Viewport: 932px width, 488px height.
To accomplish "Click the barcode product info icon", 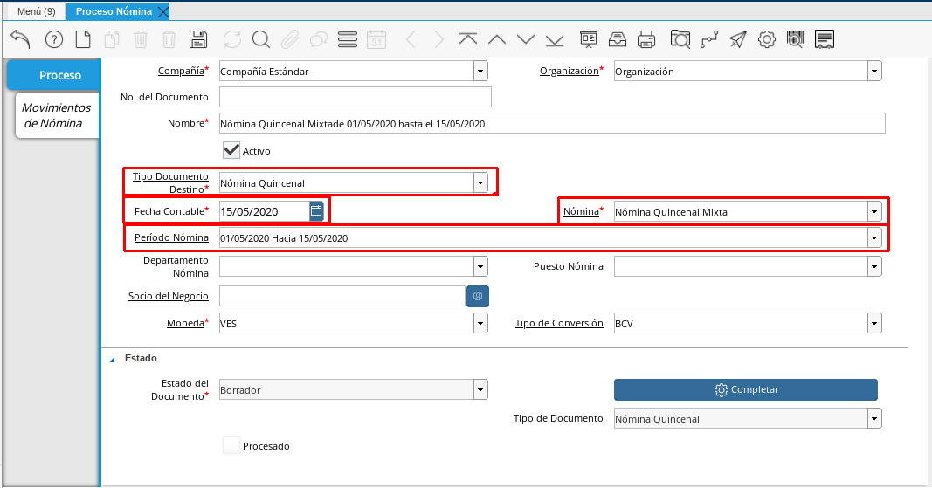I will pos(795,39).
